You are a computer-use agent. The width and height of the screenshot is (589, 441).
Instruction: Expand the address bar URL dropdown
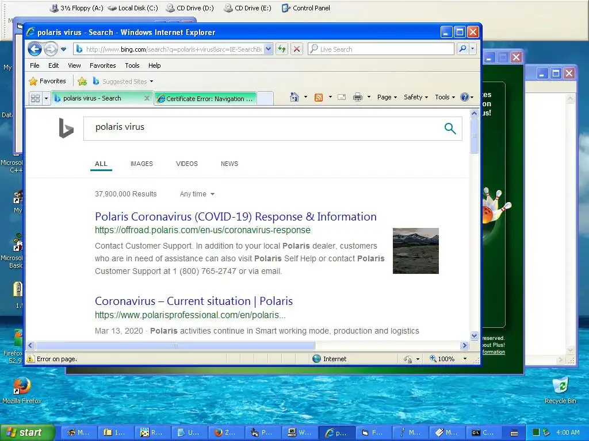[268, 49]
